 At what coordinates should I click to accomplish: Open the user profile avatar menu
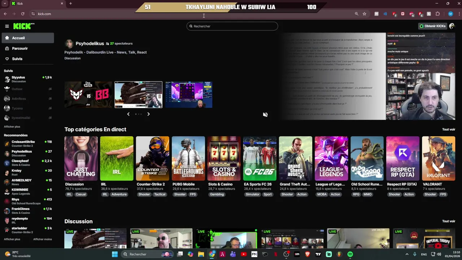click(x=452, y=26)
